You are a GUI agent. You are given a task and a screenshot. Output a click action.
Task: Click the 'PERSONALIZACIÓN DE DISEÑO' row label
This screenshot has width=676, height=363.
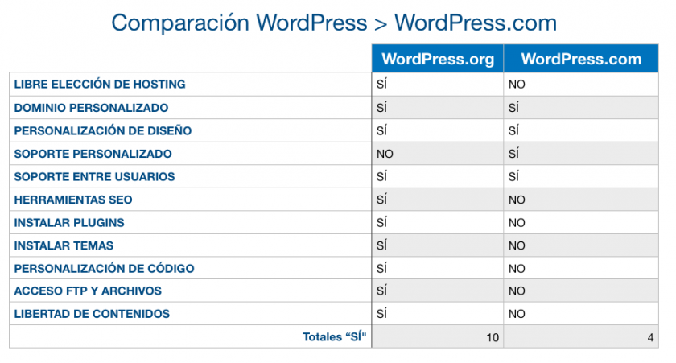103,130
